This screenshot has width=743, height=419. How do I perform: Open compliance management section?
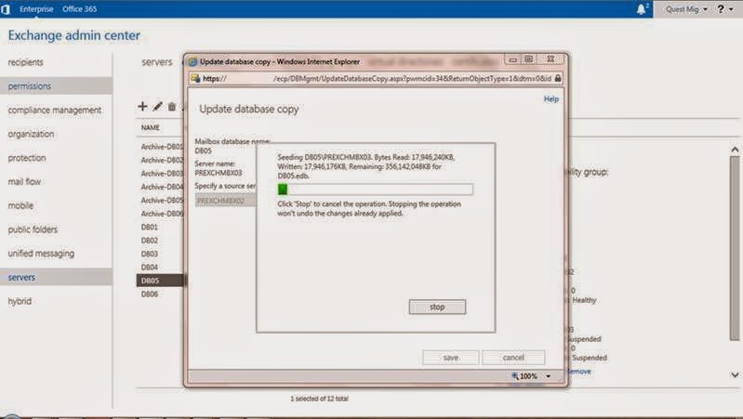pos(55,110)
